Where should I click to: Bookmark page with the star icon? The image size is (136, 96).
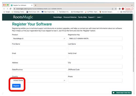(x=116, y=9)
